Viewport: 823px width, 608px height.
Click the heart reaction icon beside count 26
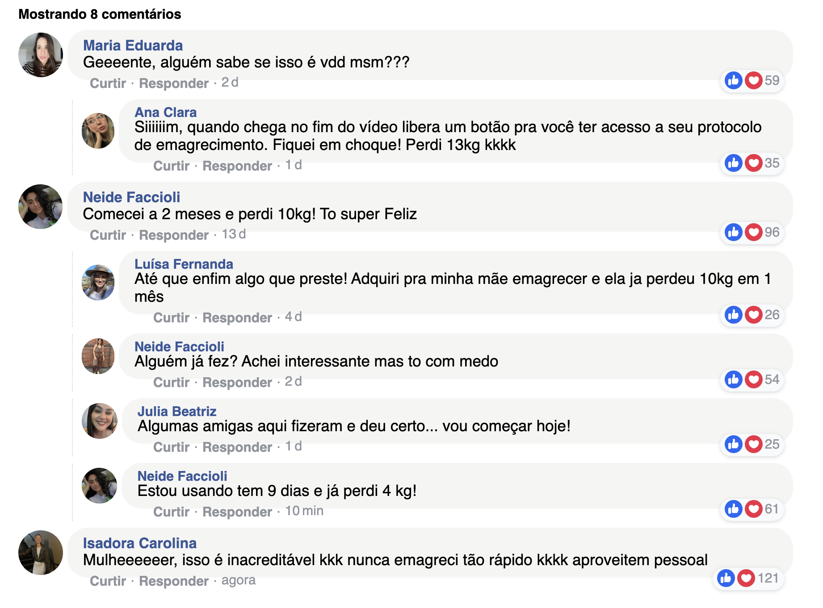coord(753,315)
